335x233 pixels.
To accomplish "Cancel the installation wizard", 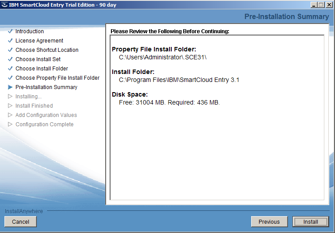I will 20,222.
